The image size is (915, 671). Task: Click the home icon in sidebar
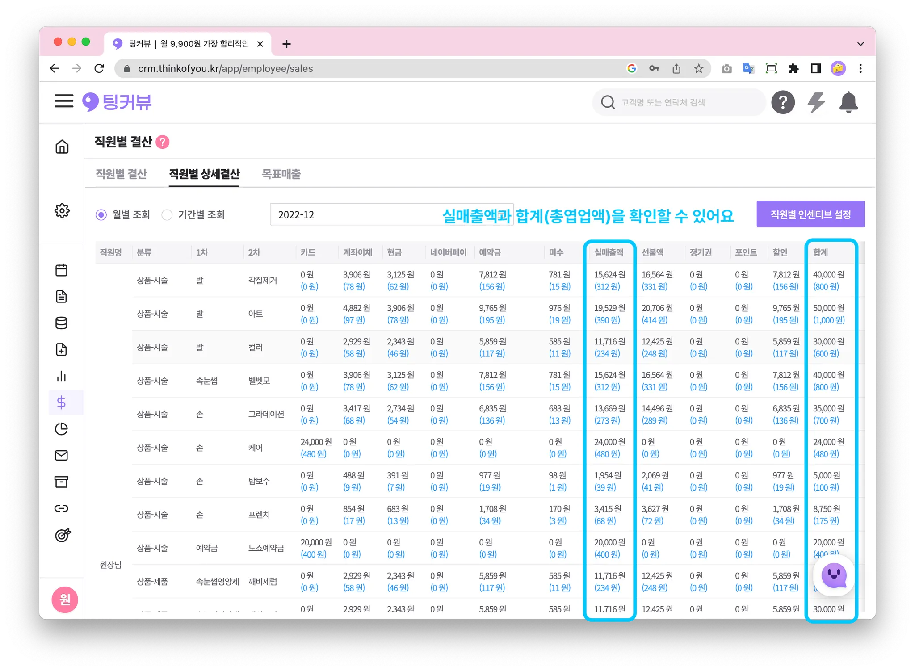62,147
